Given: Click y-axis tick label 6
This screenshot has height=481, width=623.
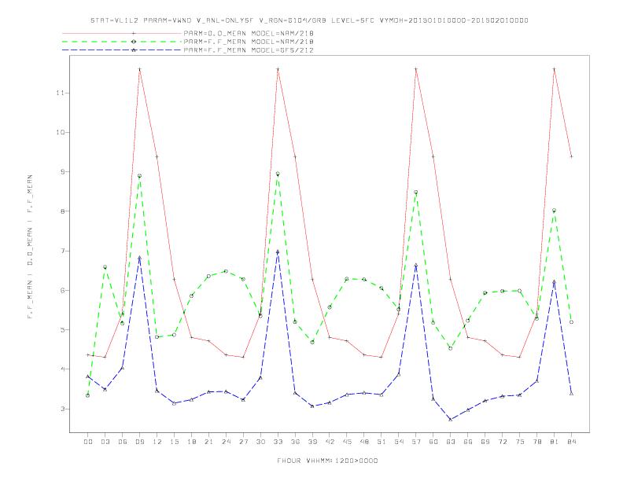Looking at the screenshot, I should pos(62,290).
